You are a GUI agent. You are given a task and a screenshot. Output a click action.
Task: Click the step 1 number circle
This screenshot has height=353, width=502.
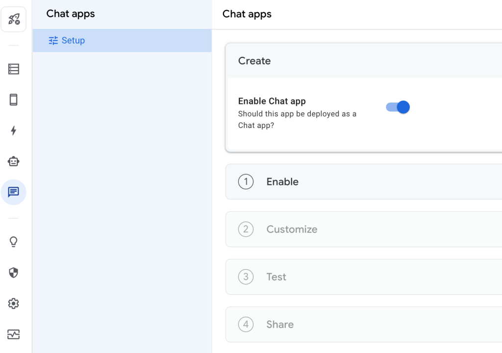(246, 182)
